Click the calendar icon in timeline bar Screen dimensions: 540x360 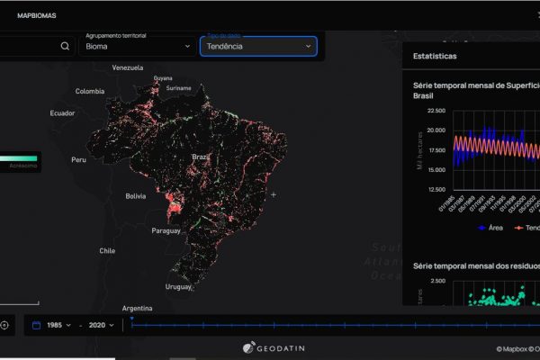pyautogui.click(x=36, y=325)
